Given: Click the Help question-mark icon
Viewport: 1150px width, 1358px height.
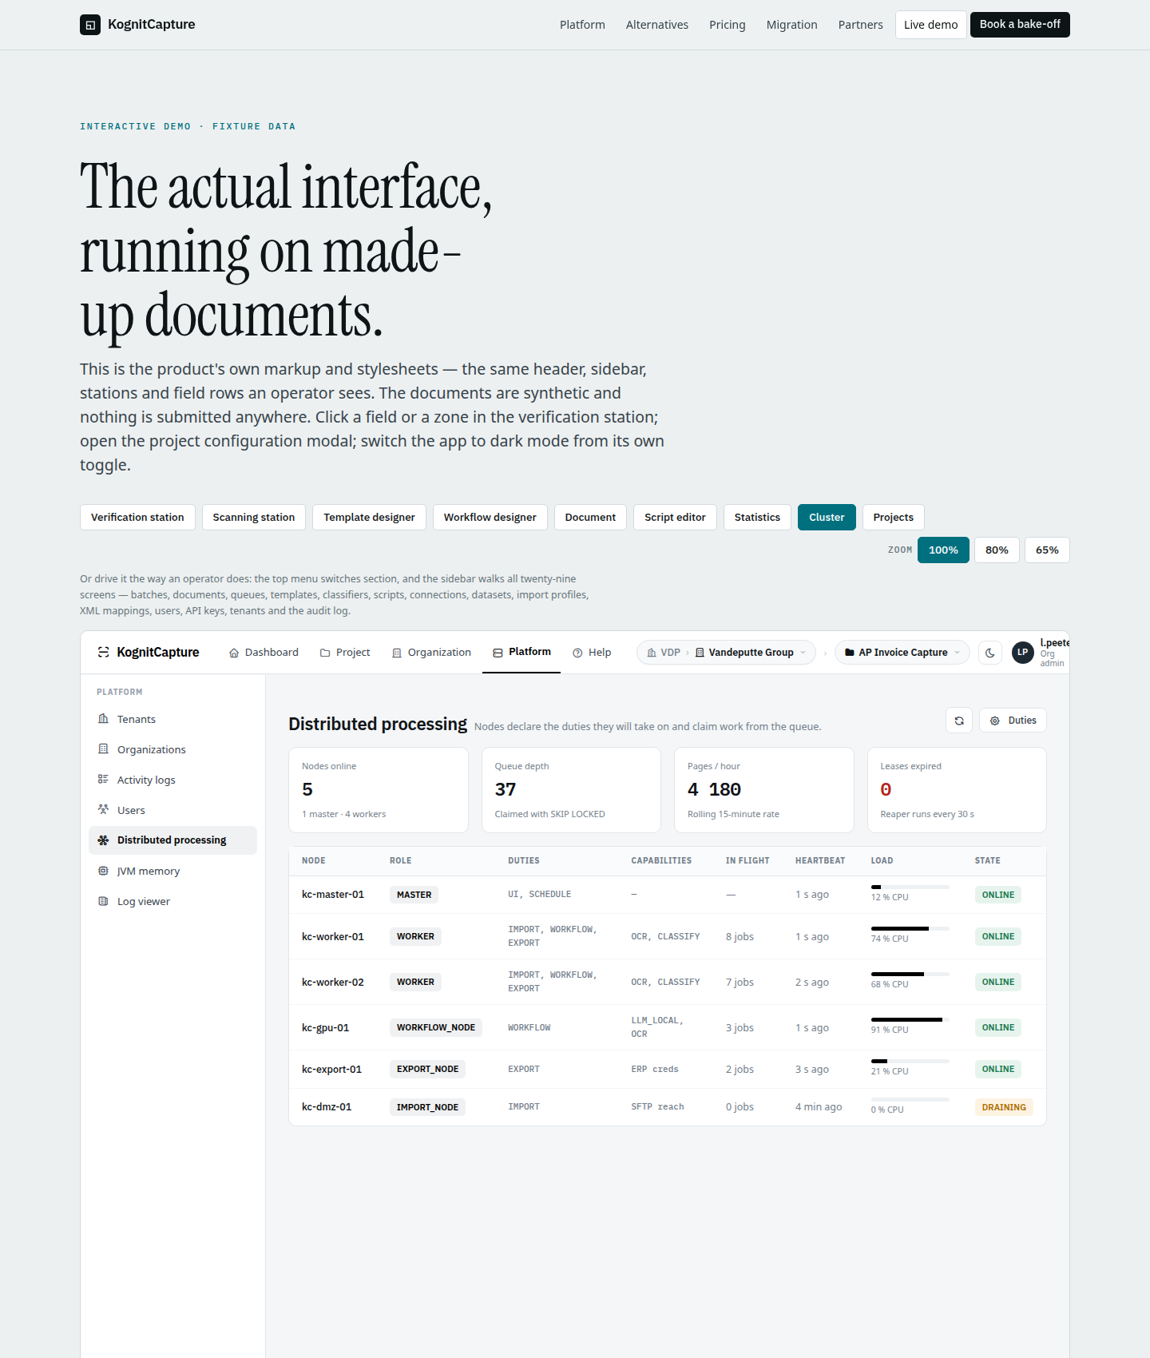Looking at the screenshot, I should pyautogui.click(x=577, y=653).
